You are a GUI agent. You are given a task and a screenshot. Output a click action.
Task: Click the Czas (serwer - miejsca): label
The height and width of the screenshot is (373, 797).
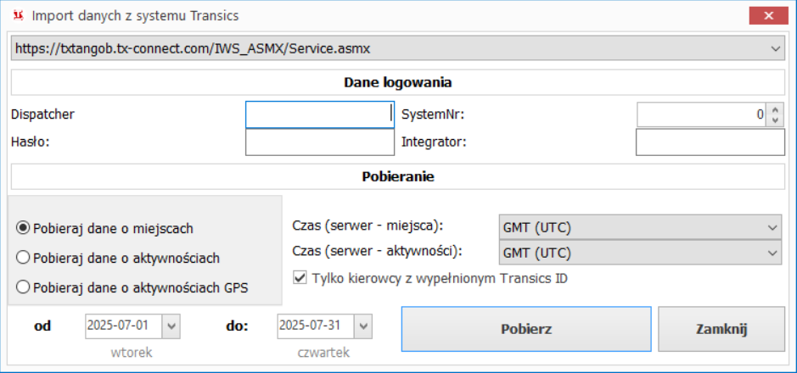(x=368, y=225)
